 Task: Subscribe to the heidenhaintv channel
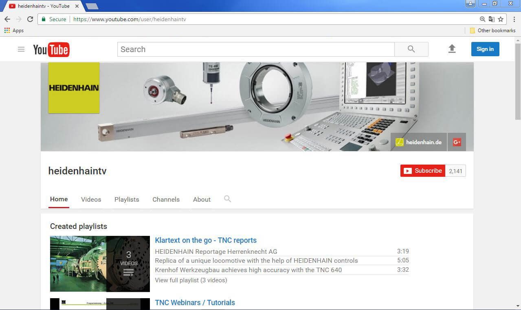[423, 171]
